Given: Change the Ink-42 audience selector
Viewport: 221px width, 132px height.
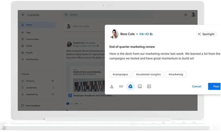Looking at the screenshot, I should pyautogui.click(x=144, y=34).
